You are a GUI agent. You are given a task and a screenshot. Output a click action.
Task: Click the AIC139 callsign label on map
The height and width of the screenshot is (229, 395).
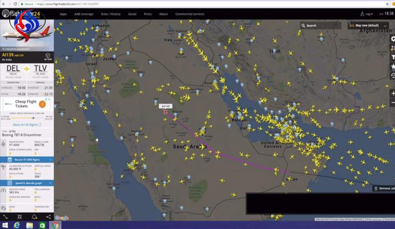pyautogui.click(x=165, y=106)
